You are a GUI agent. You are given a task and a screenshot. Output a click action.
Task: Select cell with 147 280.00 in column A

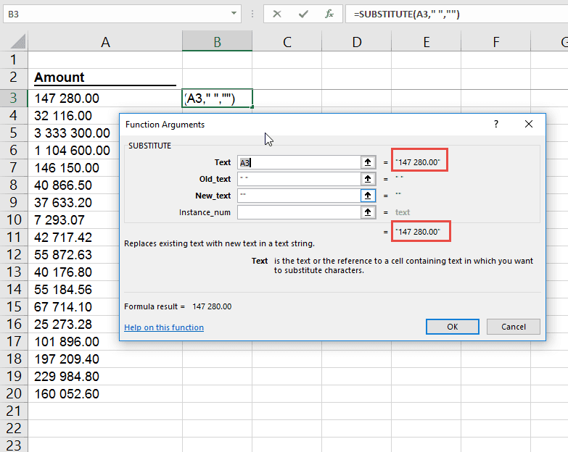coord(105,98)
